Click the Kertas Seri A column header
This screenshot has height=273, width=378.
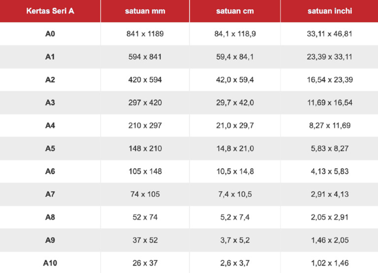(x=50, y=11)
